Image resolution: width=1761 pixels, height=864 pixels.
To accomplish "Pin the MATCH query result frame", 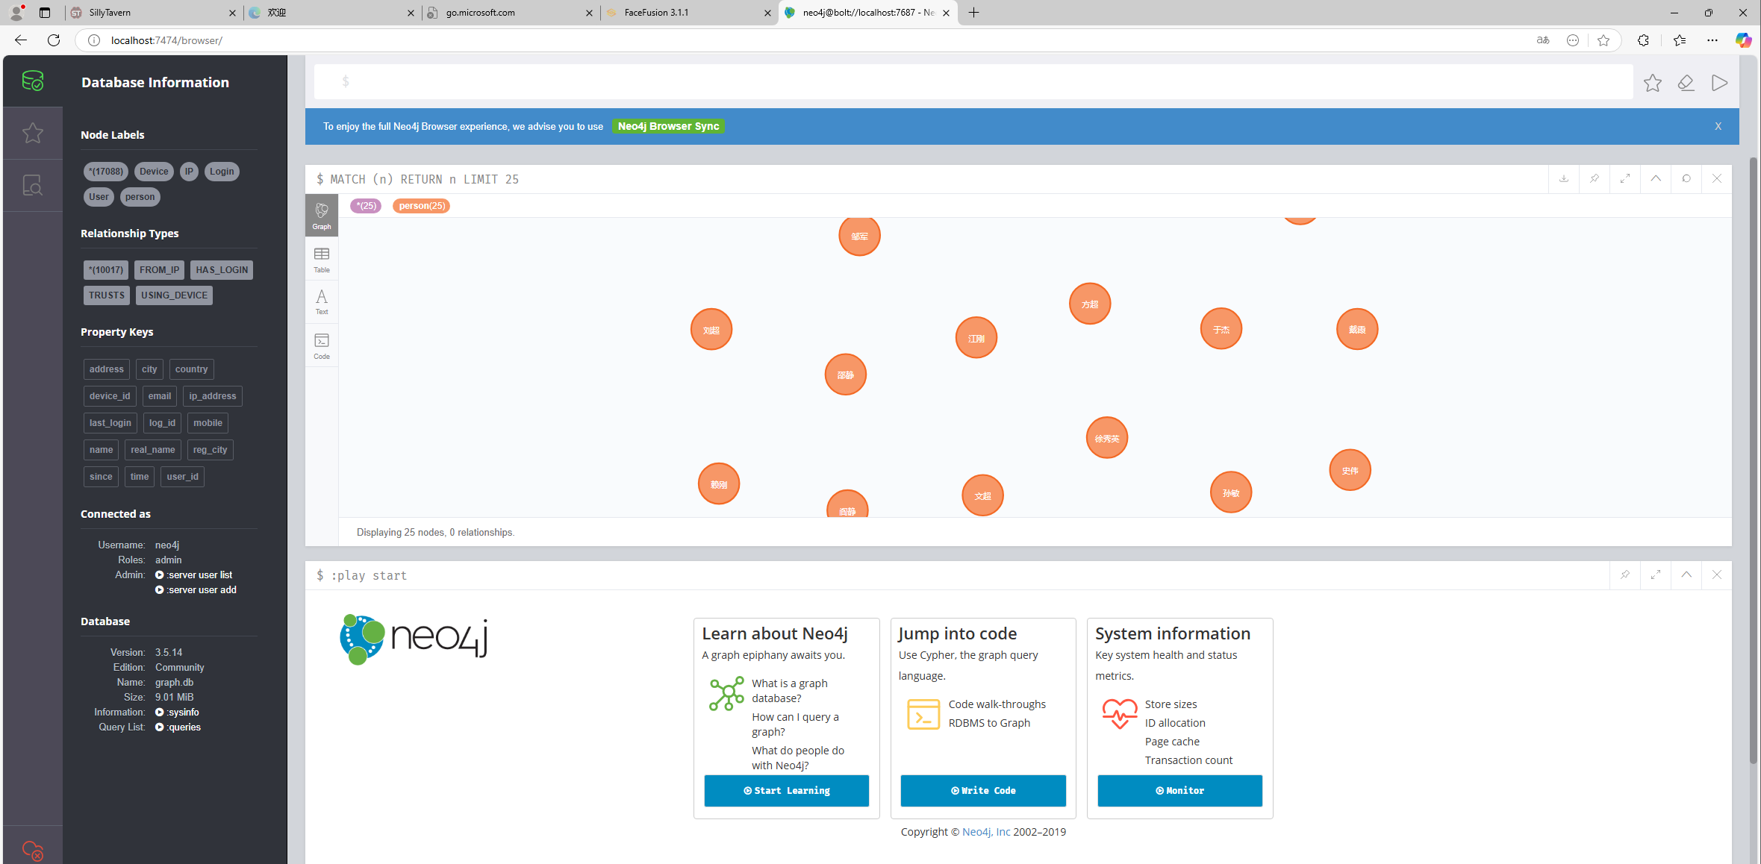I will tap(1595, 179).
